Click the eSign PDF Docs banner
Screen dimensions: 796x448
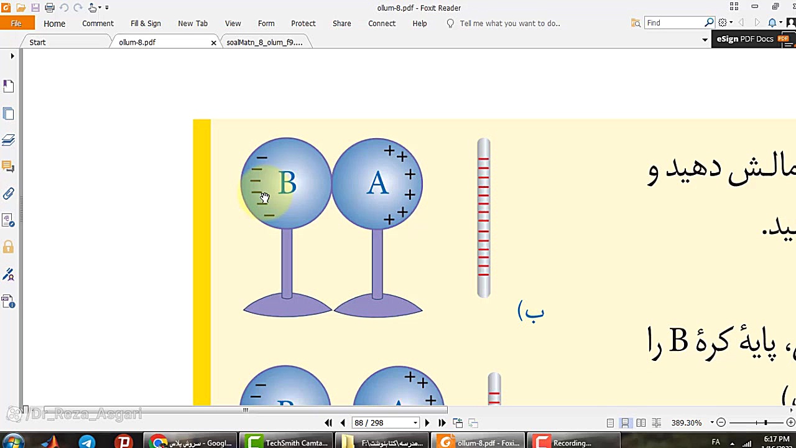tap(753, 39)
